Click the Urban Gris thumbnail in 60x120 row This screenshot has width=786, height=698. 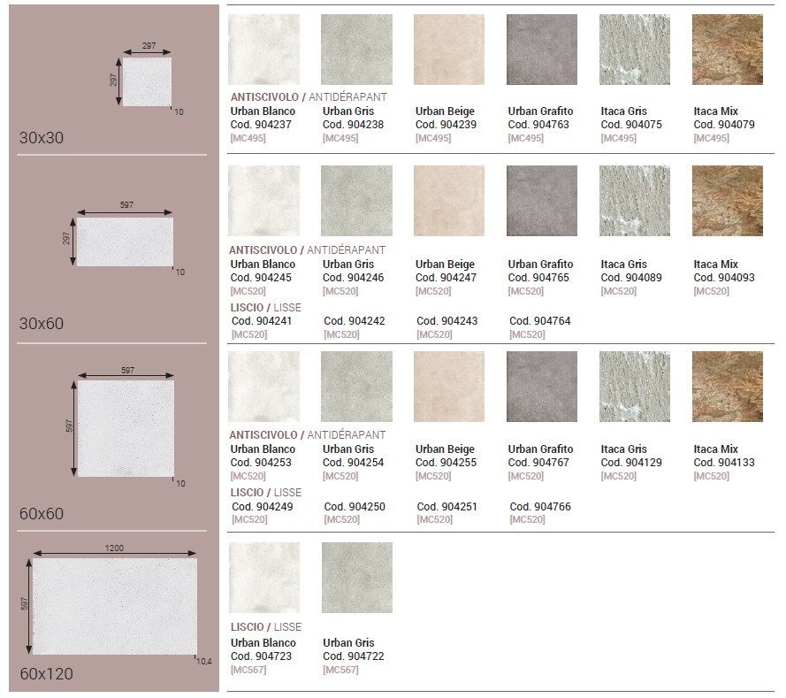point(357,577)
